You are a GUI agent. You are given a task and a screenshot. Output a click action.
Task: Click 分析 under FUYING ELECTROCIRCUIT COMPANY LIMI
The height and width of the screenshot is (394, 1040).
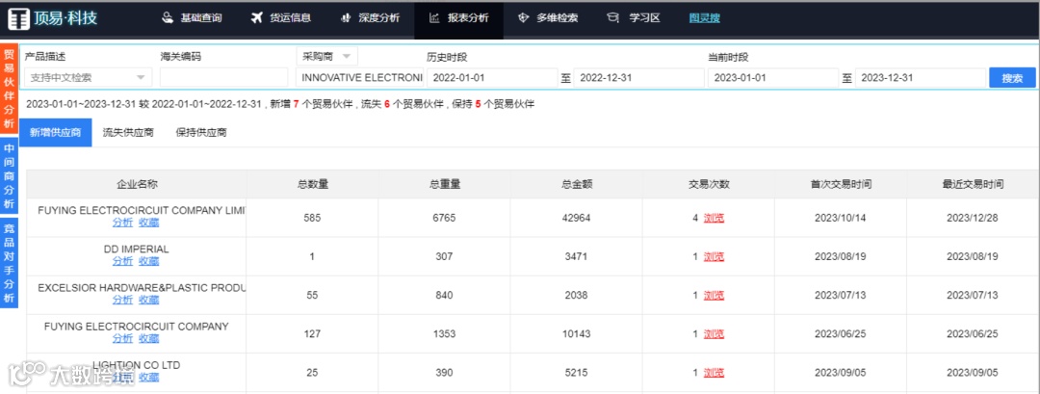click(122, 223)
